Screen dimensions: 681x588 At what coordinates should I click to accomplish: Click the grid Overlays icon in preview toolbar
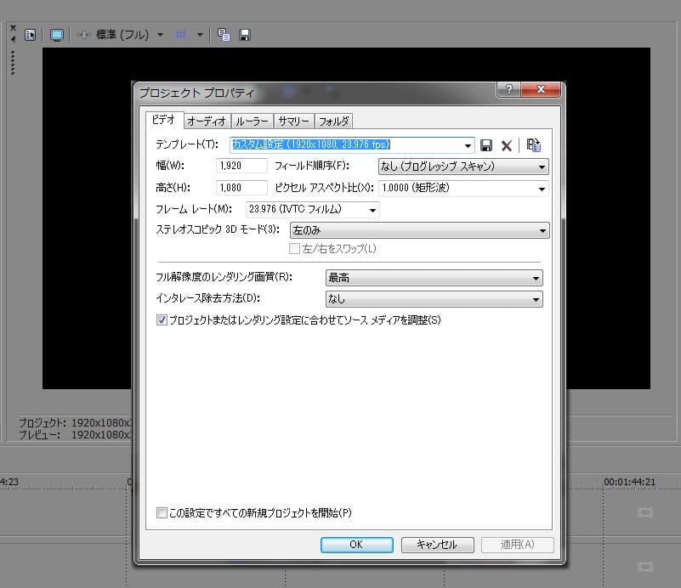[x=180, y=35]
